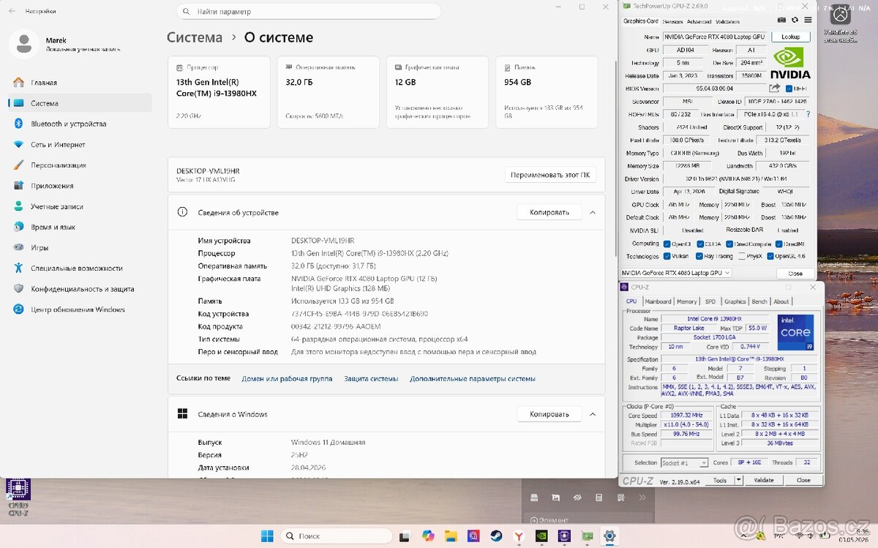
Task: Click Переименовать этот ПК button
Action: coord(550,176)
